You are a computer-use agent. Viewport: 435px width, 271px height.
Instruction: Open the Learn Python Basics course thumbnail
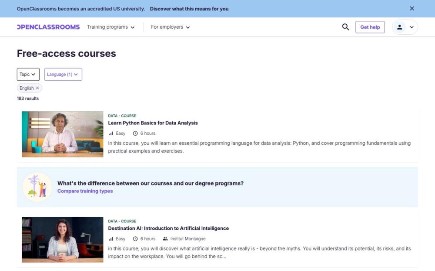62,134
